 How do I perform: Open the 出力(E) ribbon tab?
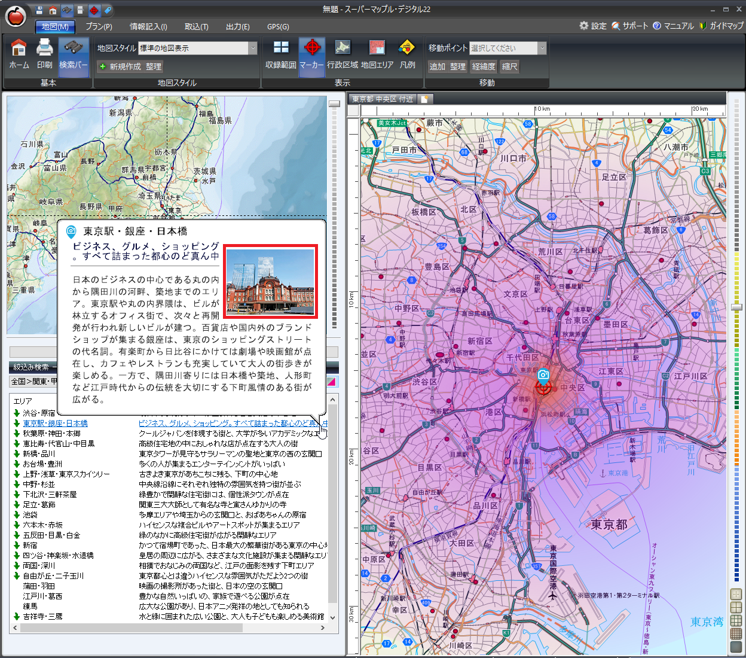click(x=238, y=26)
